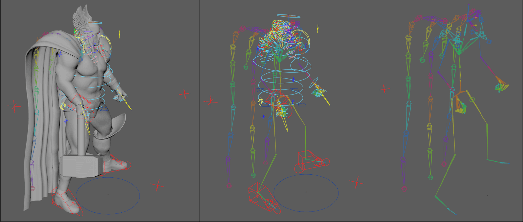The image size is (523, 222).
Task: Select bottom magenta joint of leftmost chain, right viewport
Action: click(x=404, y=188)
